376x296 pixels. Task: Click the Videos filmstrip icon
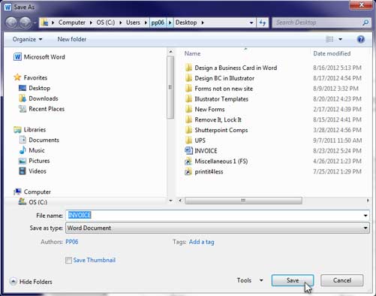click(x=23, y=171)
